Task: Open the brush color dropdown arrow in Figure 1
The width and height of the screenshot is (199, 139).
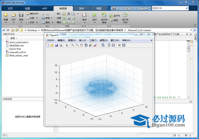Action: (98, 45)
